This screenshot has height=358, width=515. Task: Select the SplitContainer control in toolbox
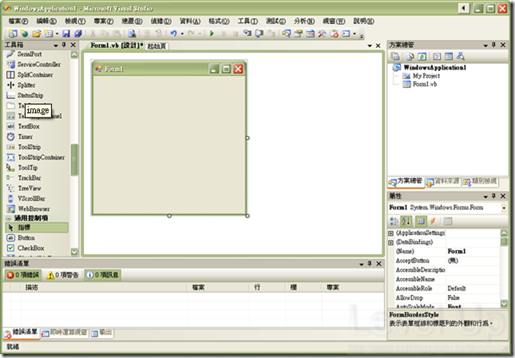pos(37,75)
